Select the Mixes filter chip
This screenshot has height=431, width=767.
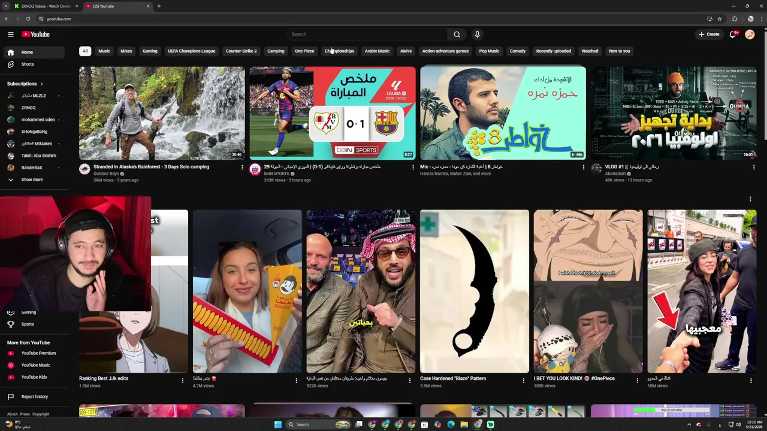tap(126, 51)
